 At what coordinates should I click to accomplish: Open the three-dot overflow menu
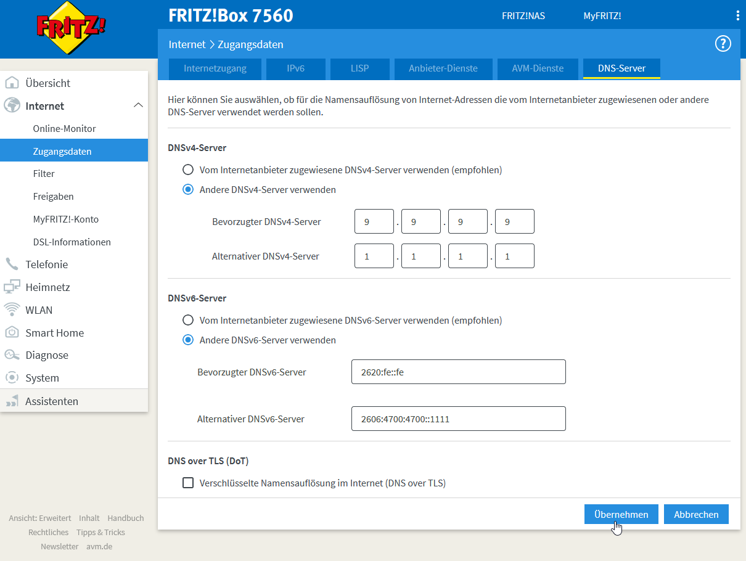[x=737, y=15]
